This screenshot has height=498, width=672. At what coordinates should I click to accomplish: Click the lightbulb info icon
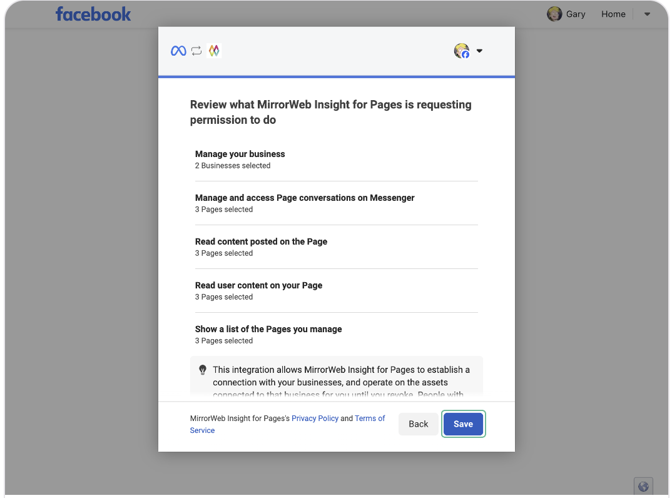[203, 370]
